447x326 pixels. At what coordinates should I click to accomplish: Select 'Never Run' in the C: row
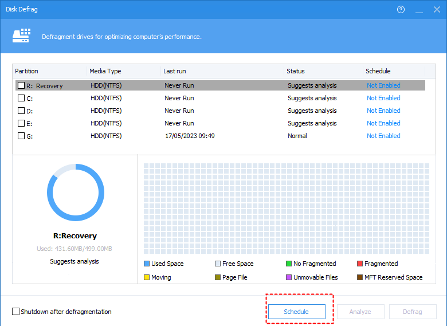(x=179, y=98)
